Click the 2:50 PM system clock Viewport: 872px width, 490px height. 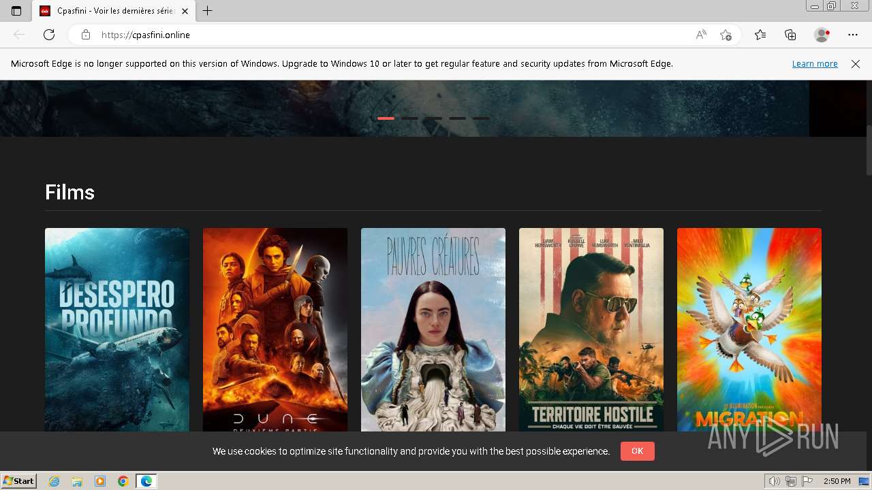[837, 481]
